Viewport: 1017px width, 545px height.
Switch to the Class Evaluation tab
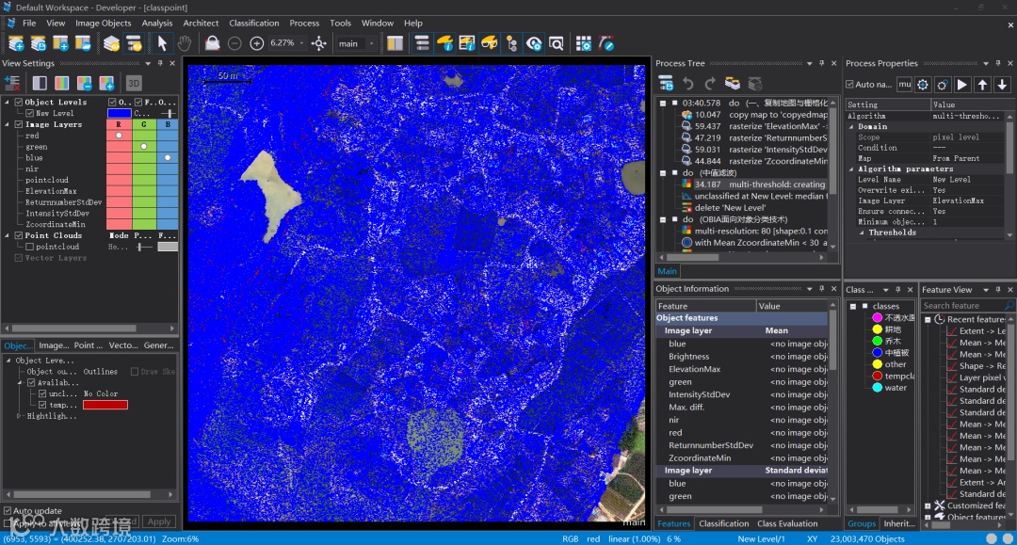[x=786, y=523]
